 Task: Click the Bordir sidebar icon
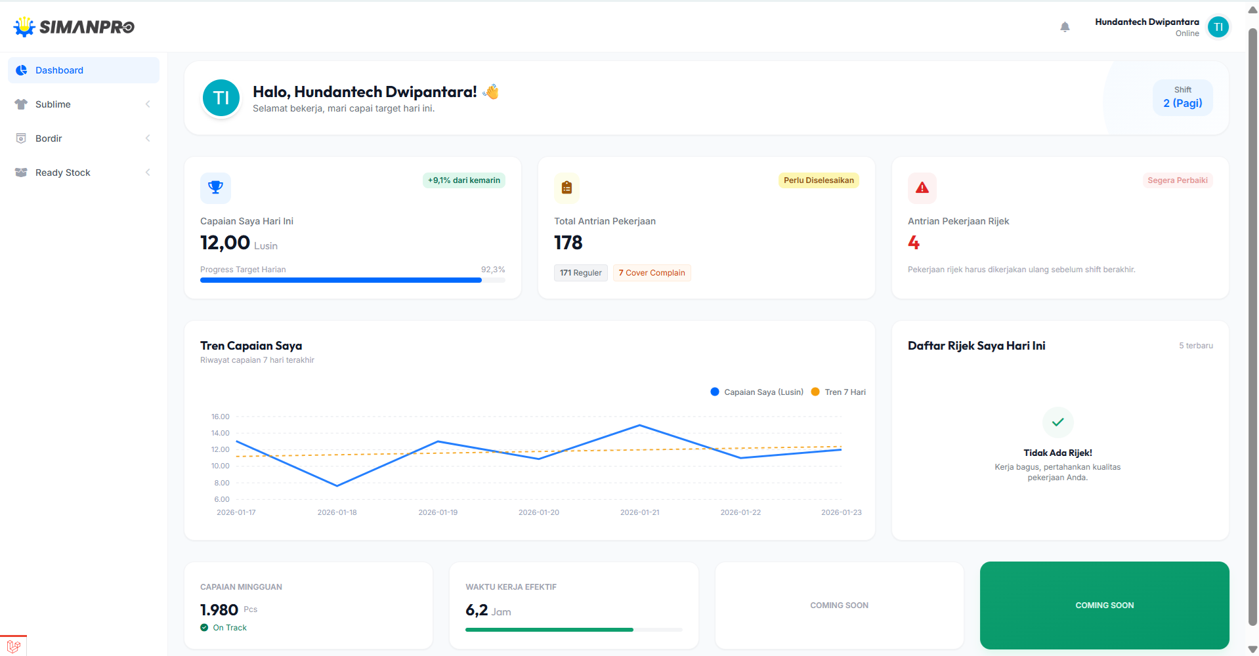tap(20, 138)
